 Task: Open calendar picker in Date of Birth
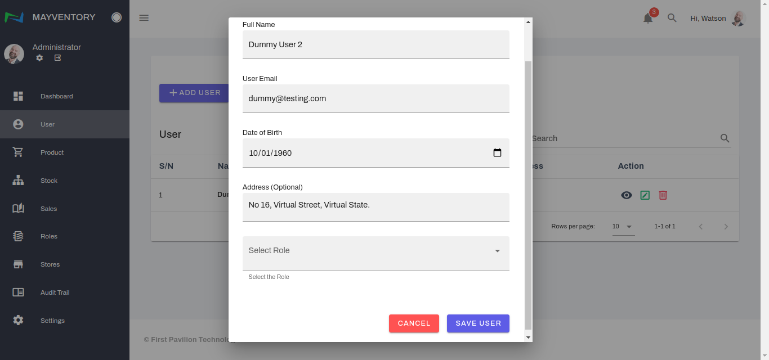click(497, 153)
